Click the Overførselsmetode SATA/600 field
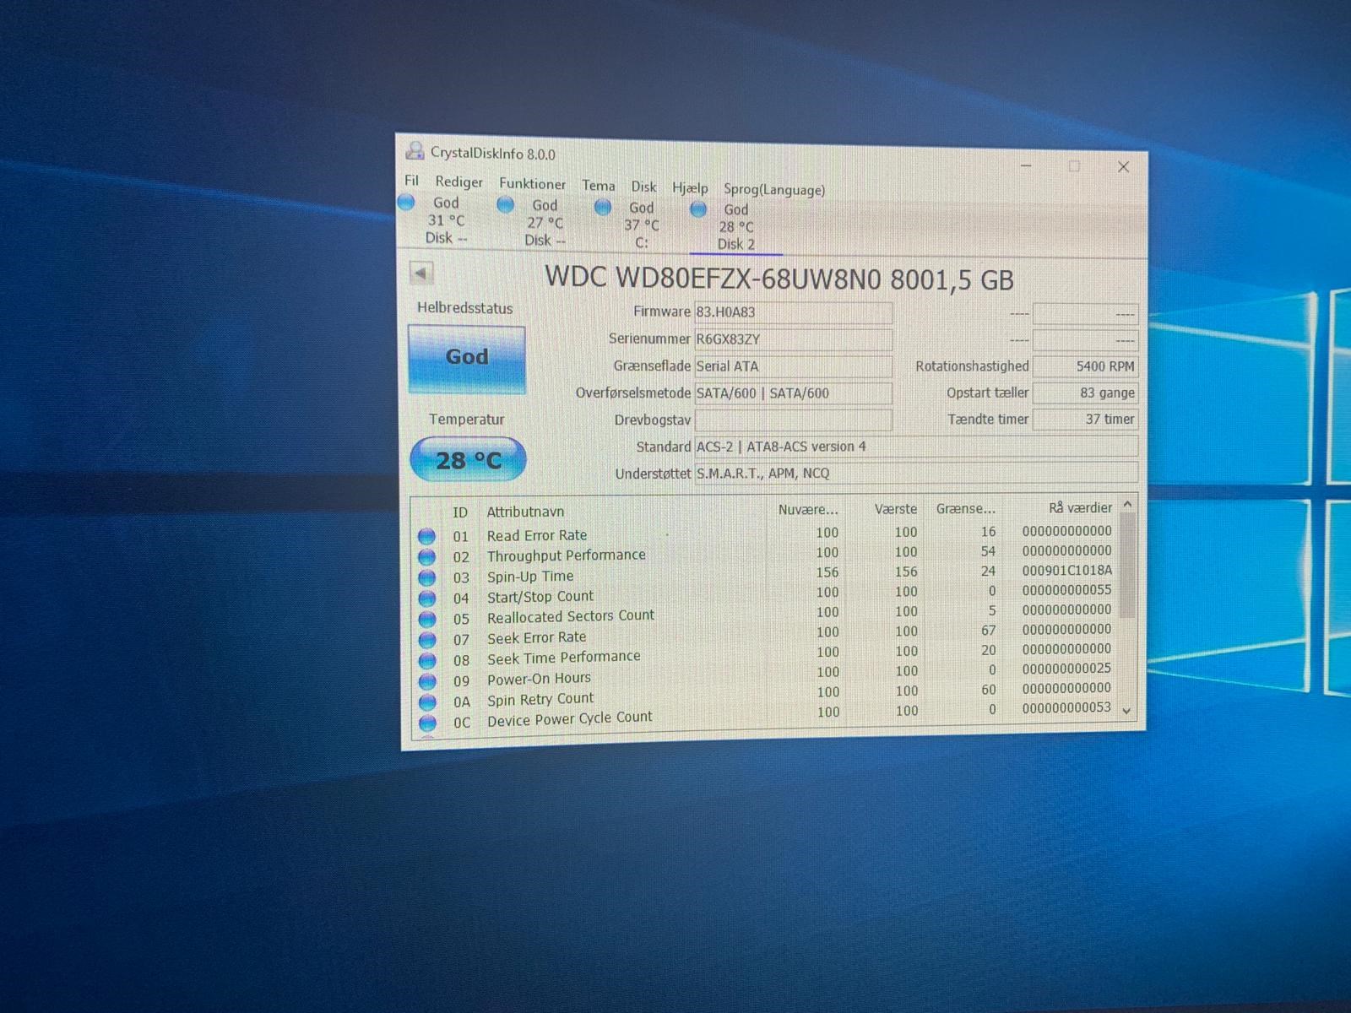 (793, 393)
